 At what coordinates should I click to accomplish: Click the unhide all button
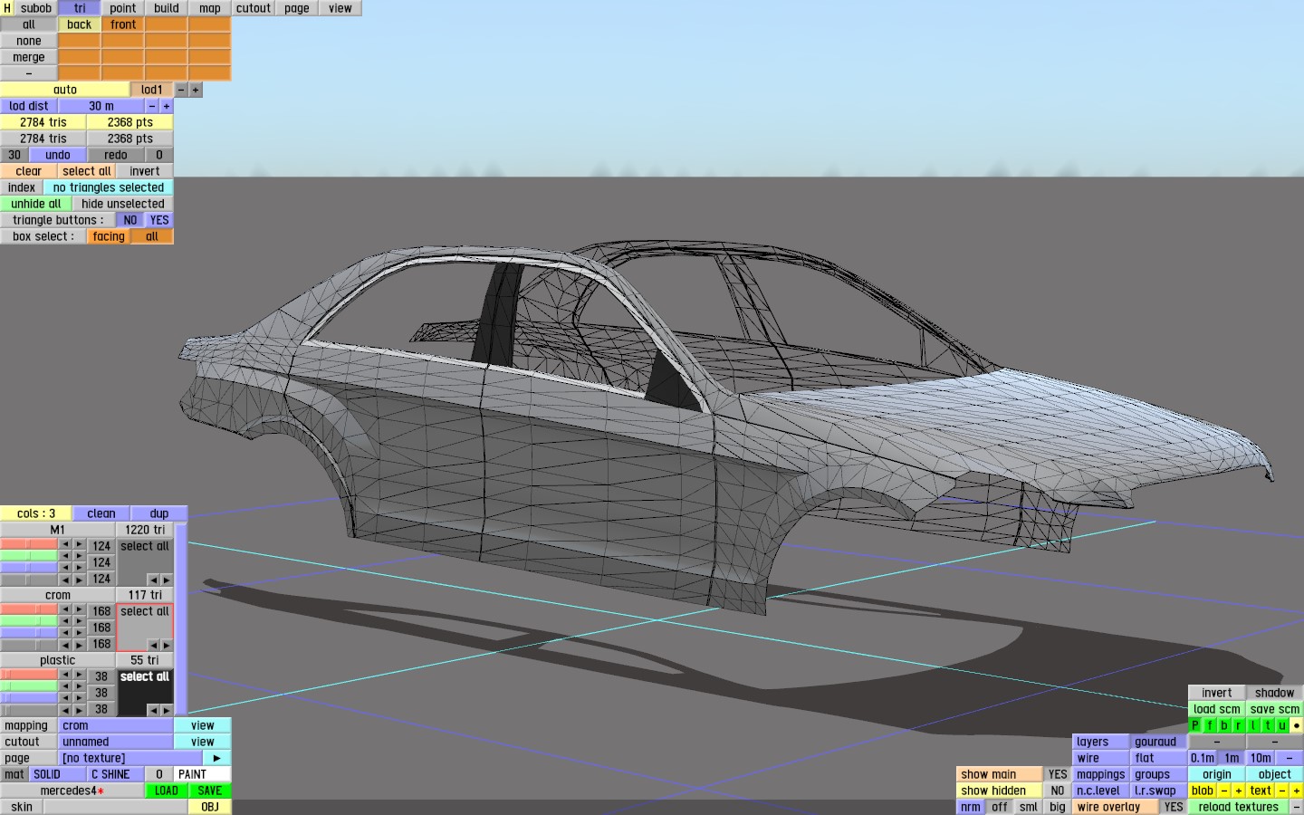36,204
